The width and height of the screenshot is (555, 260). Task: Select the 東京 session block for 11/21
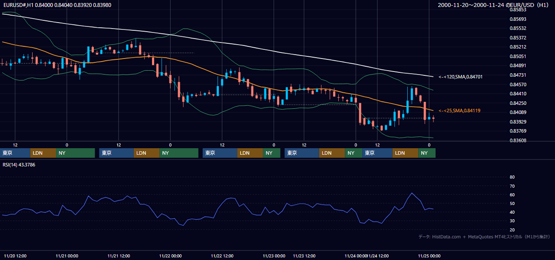(x=116, y=153)
